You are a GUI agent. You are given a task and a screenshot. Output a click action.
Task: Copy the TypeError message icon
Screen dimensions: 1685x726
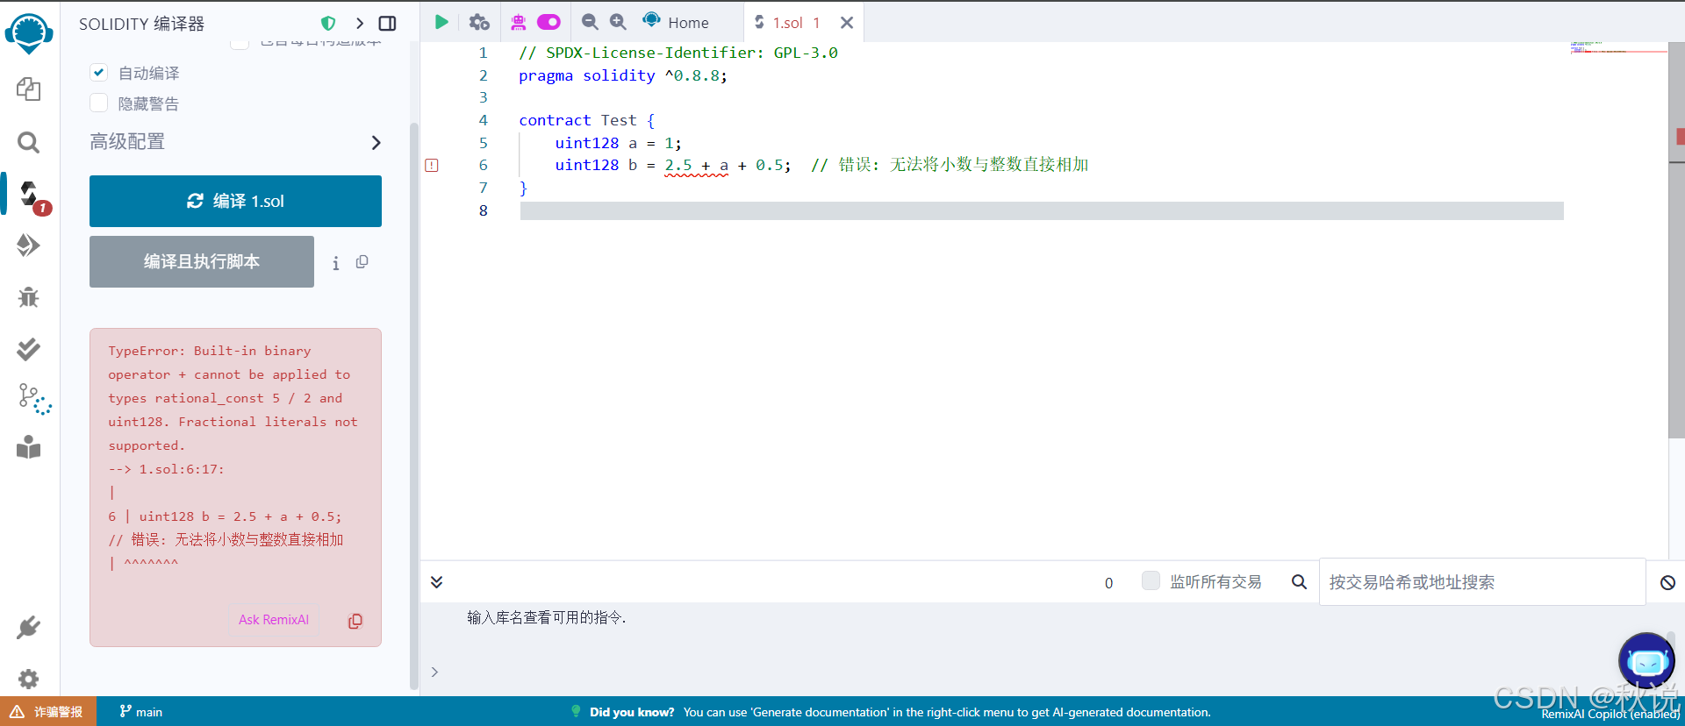pos(355,621)
